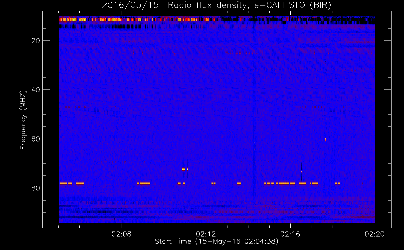Click the 'Start Time (15-May-16 02:04:38)' label

tap(216, 241)
